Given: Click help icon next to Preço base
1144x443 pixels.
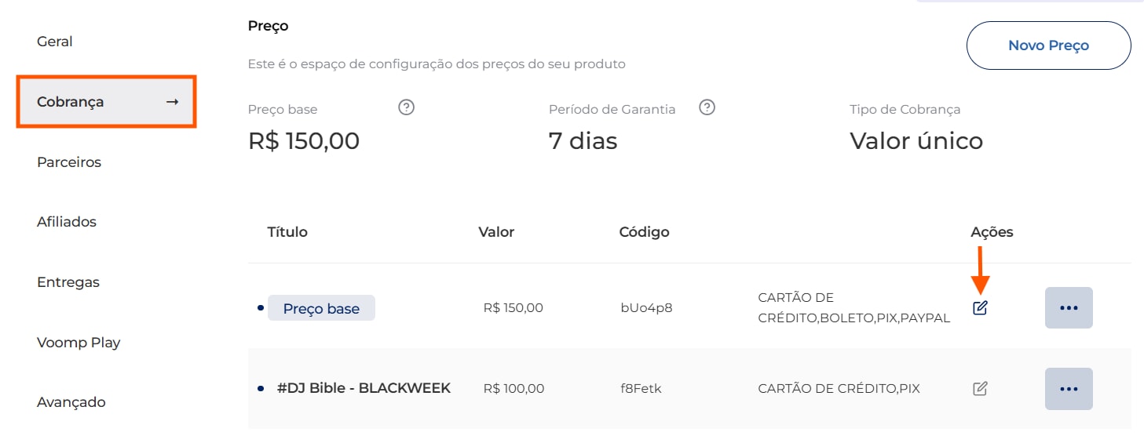Looking at the screenshot, I should [x=406, y=108].
